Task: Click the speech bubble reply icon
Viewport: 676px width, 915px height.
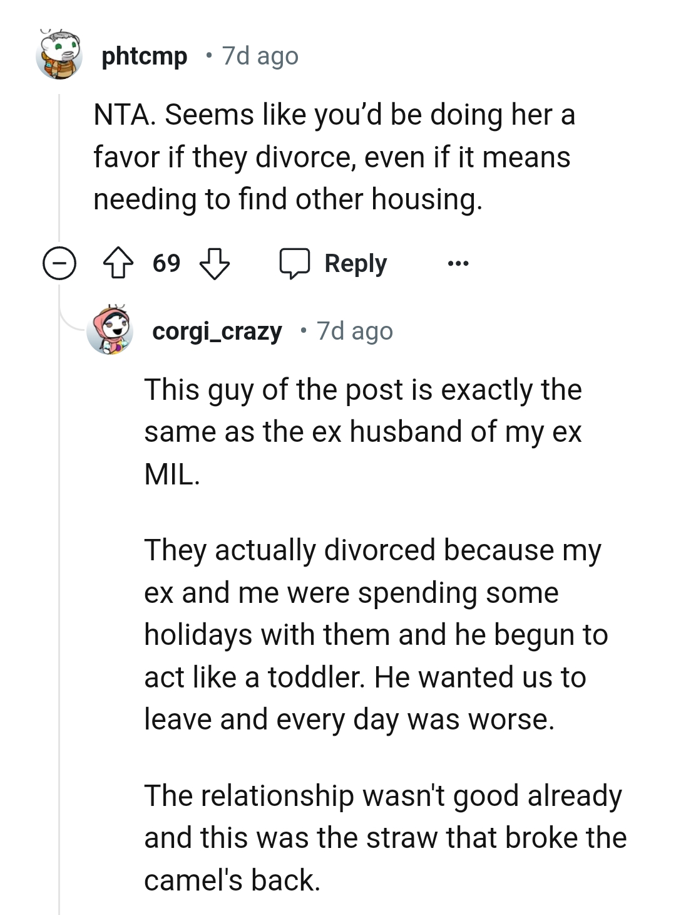Action: tap(294, 264)
